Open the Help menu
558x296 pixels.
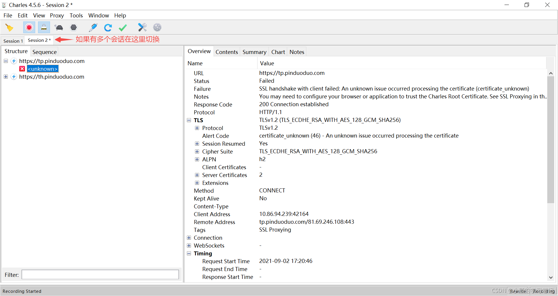[120, 15]
